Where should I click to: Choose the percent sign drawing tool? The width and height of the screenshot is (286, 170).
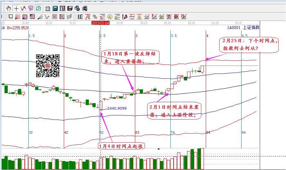[95, 16]
